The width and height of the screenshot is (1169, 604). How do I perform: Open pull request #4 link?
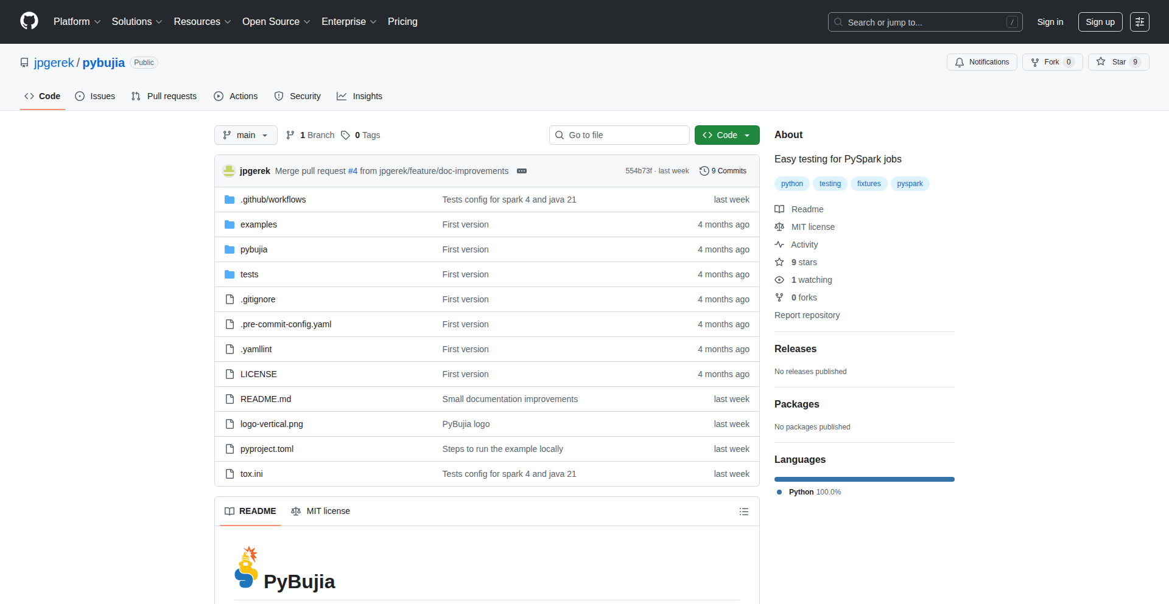[x=353, y=171]
